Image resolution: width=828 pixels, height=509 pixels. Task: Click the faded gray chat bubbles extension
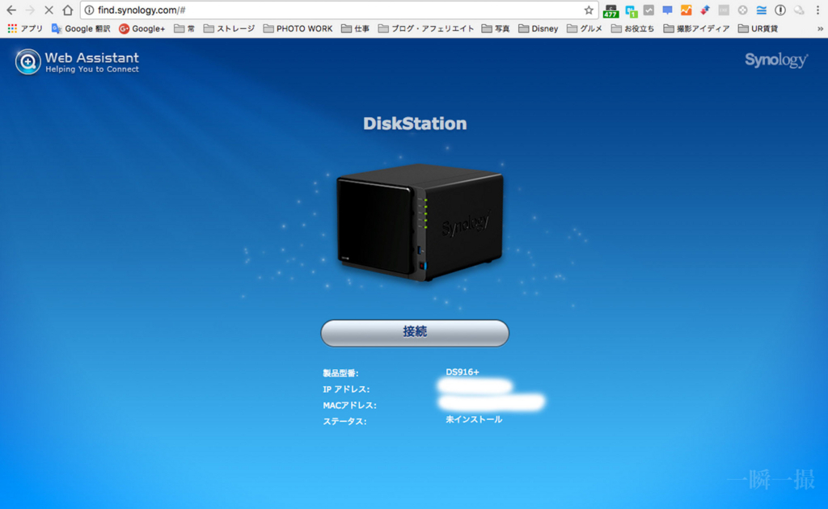click(x=799, y=10)
